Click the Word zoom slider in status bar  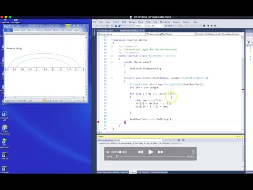coord(72,101)
